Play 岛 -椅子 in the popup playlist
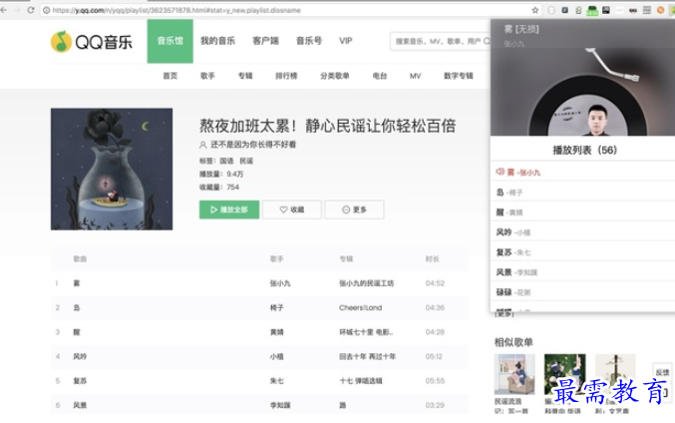 pos(583,193)
